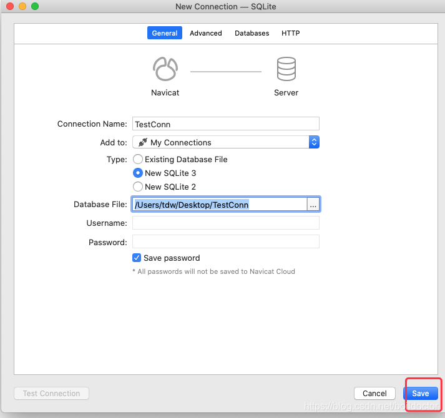
Task: Select the New SQLite 3 radio button
Action: [138, 173]
